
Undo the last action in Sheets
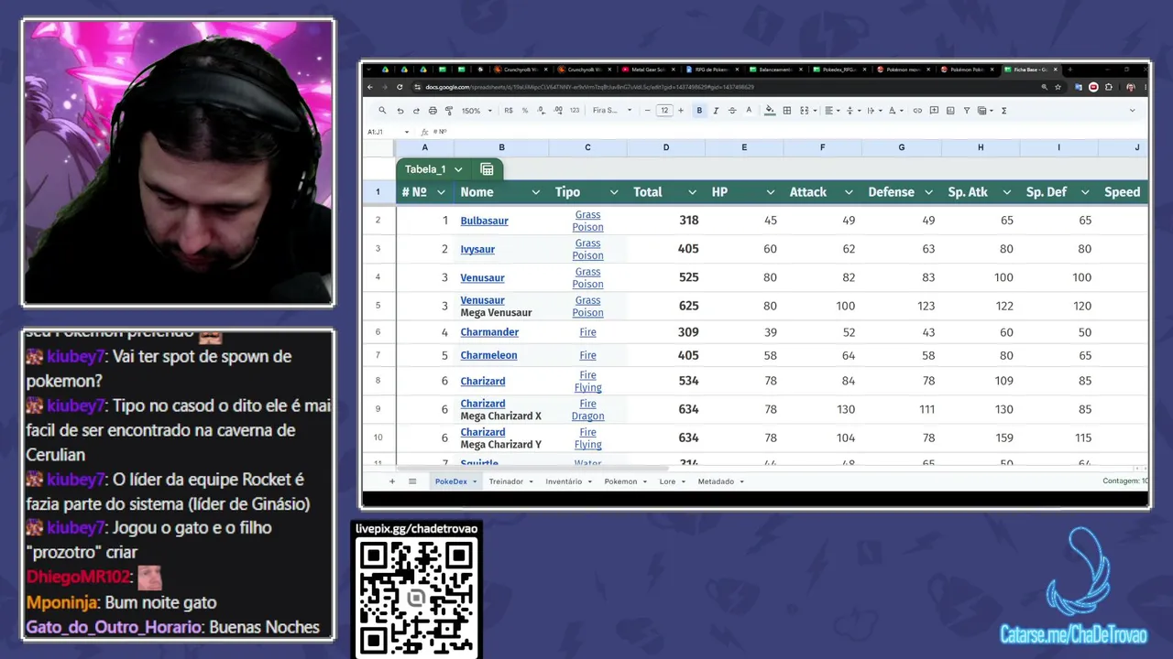tap(400, 111)
